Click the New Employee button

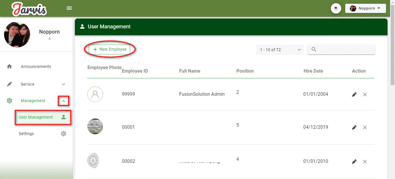110,49
